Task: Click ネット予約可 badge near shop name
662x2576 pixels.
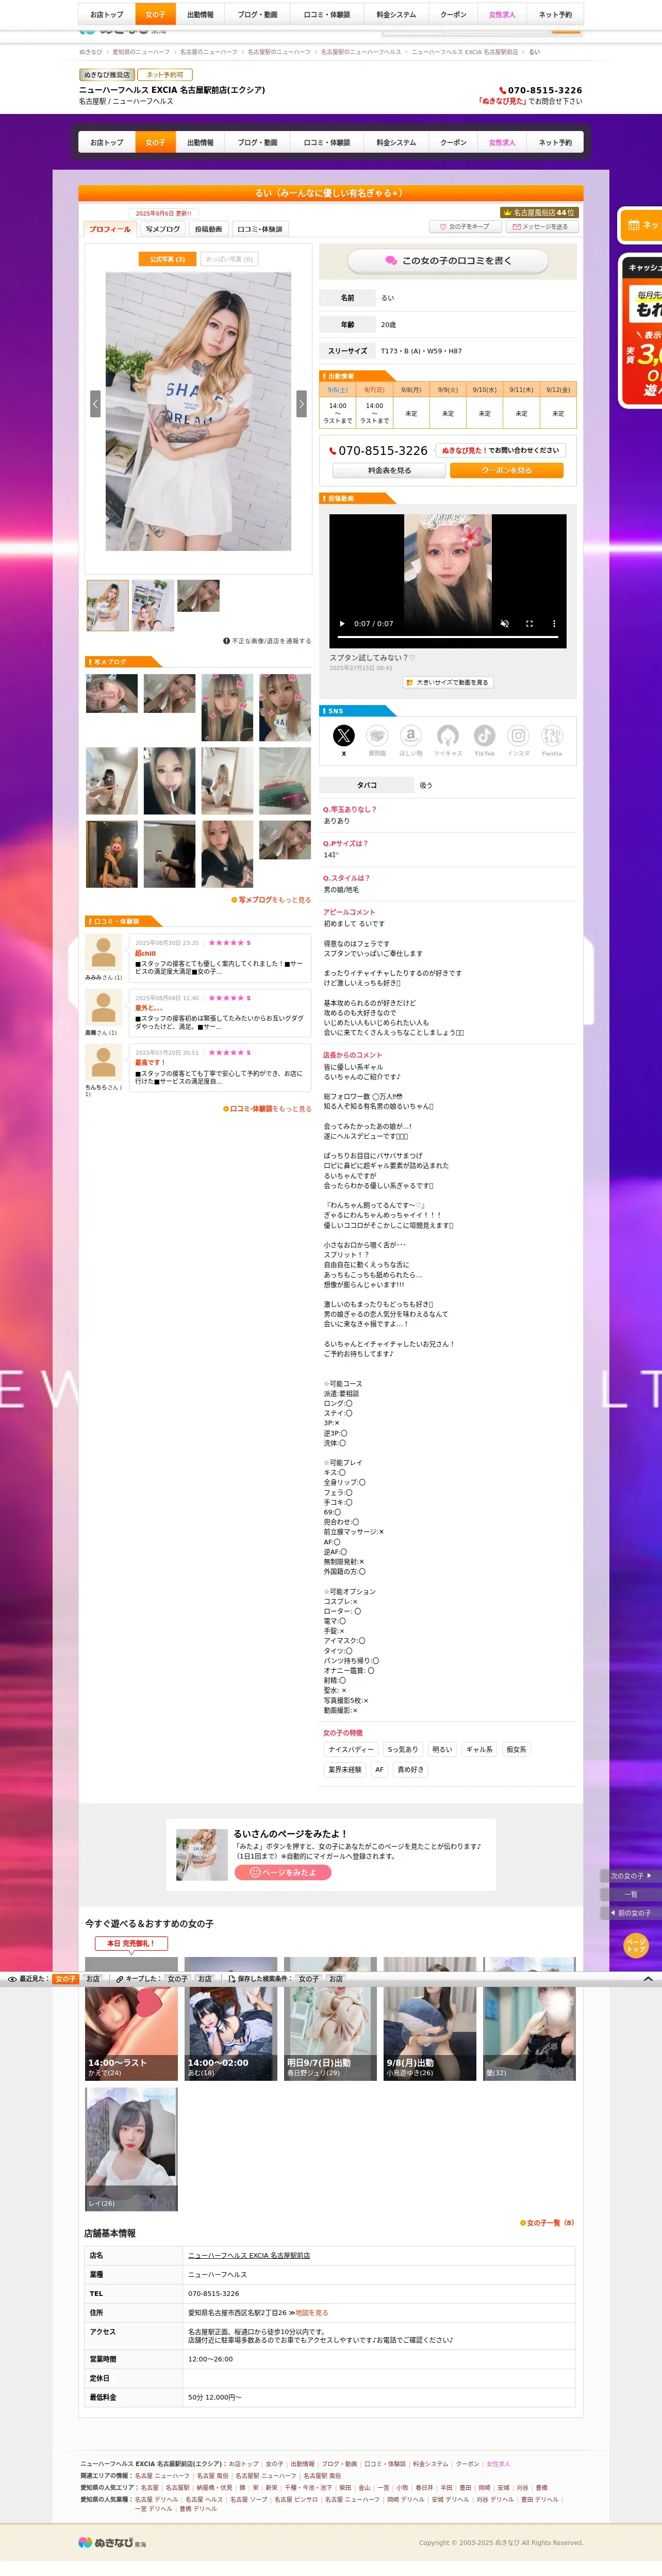Action: [165, 75]
